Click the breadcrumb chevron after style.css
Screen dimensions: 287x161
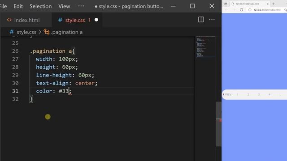40,32
